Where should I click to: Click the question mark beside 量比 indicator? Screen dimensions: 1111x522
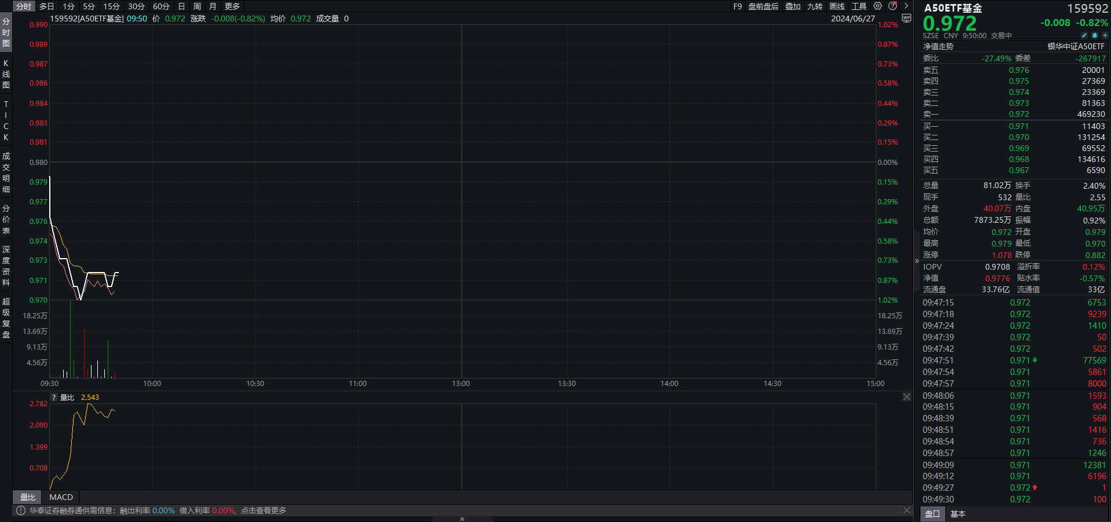(54, 398)
